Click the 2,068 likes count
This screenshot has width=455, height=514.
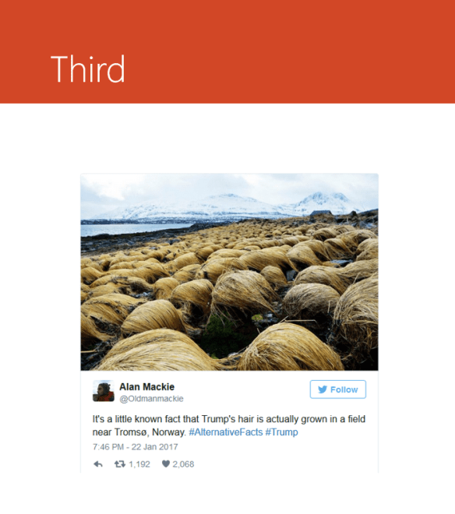point(183,464)
